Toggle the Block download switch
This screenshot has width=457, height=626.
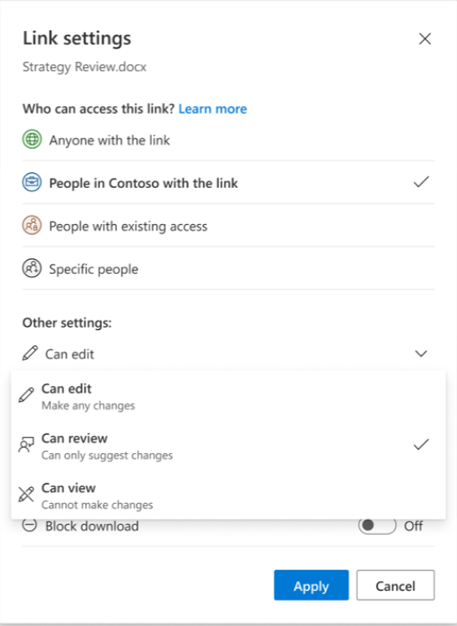pyautogui.click(x=377, y=526)
